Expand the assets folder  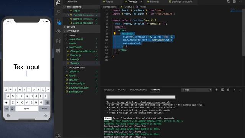tap(82, 43)
